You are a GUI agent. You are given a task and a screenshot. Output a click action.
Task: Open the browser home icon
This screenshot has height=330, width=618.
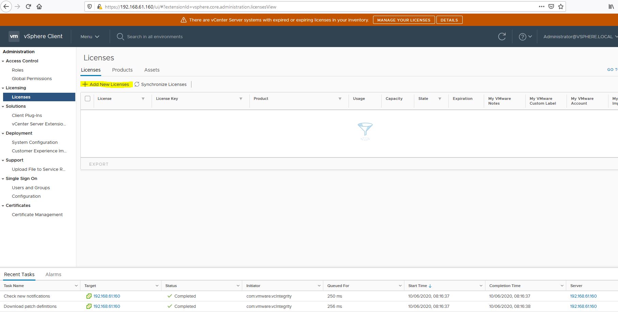(39, 6)
